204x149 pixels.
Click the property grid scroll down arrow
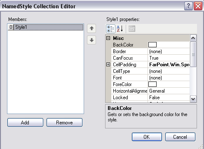click(x=193, y=99)
